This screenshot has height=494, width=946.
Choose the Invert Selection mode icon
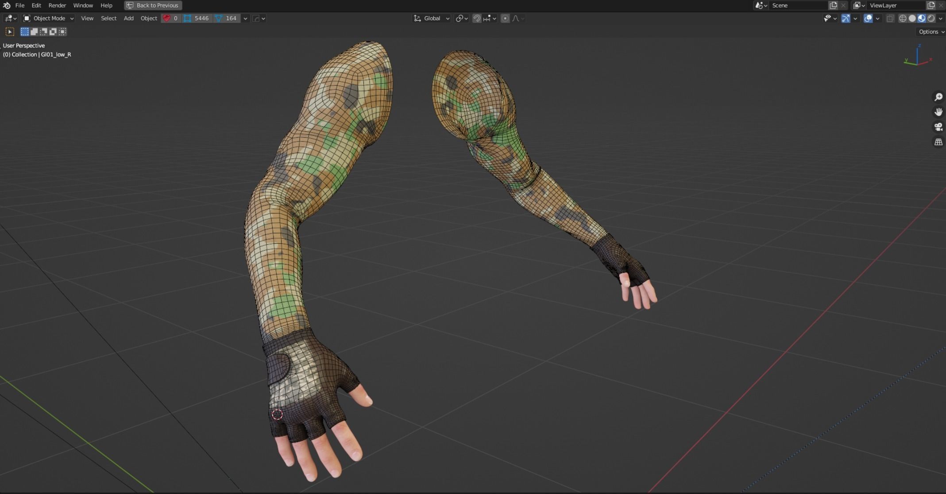click(x=53, y=31)
